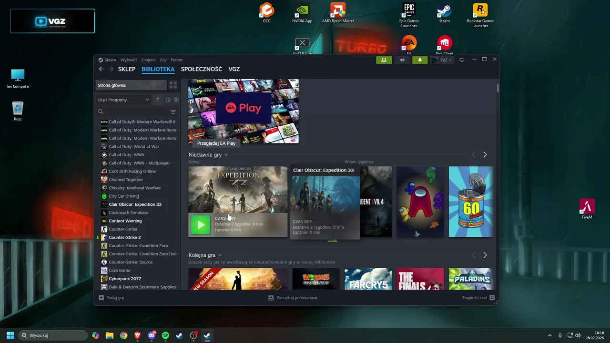
Task: Open advanced filter icon beside search
Action: [173, 111]
